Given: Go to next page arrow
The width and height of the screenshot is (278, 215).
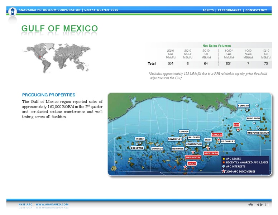Looking at the screenshot, I should [x=262, y=205].
